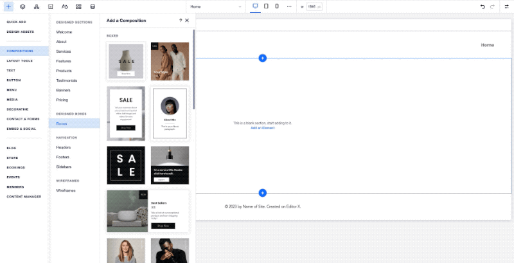Viewport: 514px width, 263px height.
Task: Open Services designed sections
Action: point(63,51)
